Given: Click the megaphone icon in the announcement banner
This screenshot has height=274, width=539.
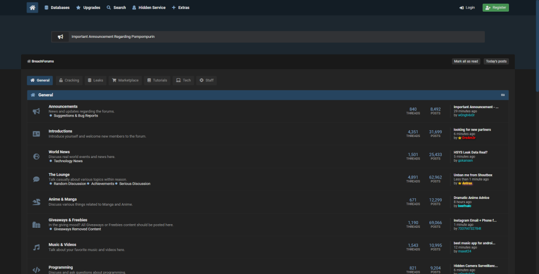Looking at the screenshot, I should point(61,37).
